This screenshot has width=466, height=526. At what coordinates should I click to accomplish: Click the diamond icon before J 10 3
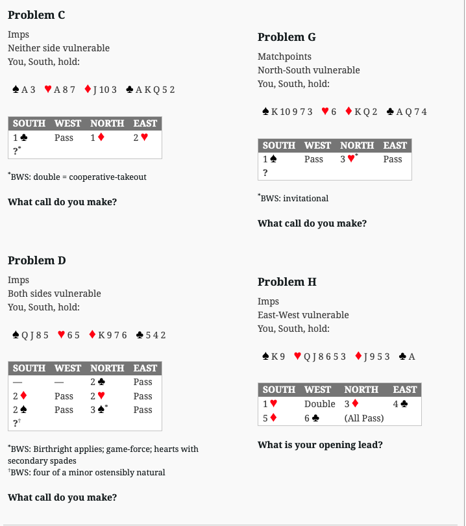(88, 89)
